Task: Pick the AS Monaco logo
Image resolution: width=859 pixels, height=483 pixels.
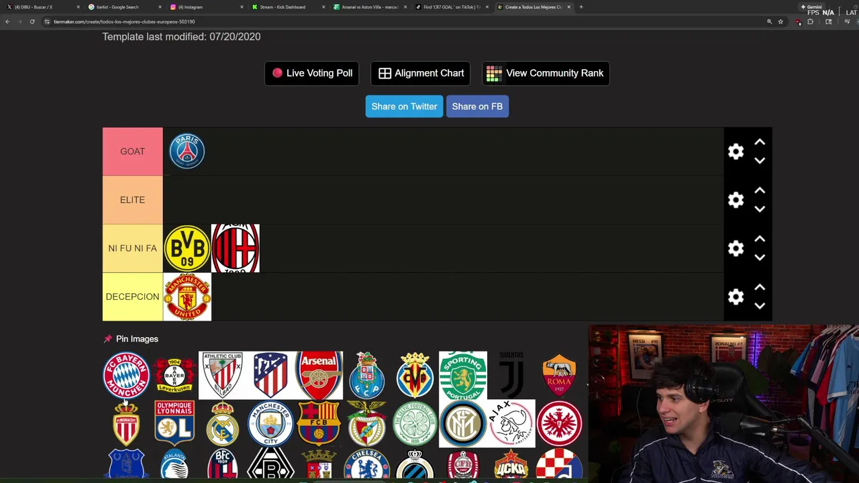Action: click(x=125, y=423)
